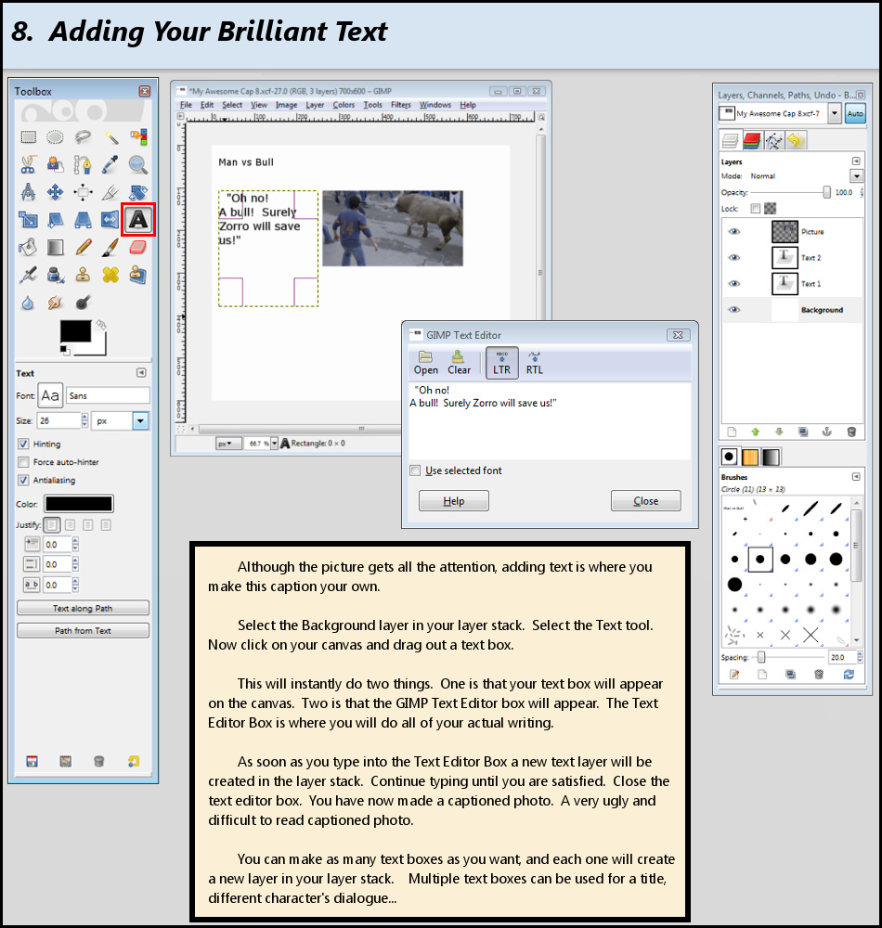
Task: Hide the Picture layer eye icon
Action: (x=734, y=231)
